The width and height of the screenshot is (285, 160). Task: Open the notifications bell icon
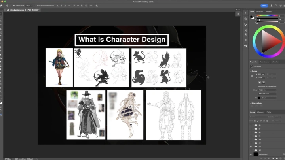272,6
